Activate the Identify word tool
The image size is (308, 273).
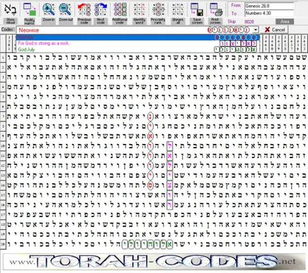click(x=139, y=10)
